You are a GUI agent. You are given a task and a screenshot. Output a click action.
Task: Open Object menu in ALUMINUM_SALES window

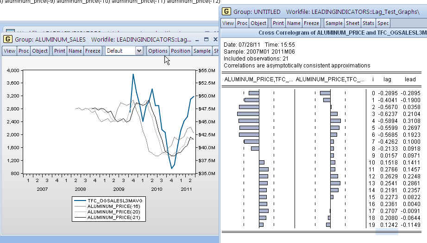coord(40,51)
